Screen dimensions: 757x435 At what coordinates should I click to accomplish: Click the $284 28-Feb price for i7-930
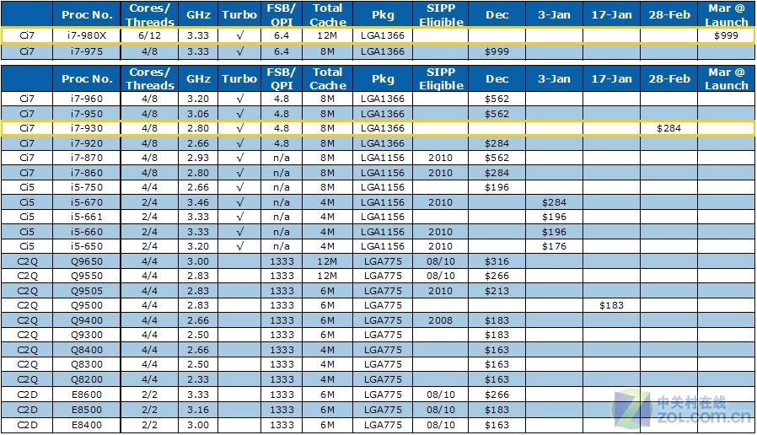(x=668, y=128)
